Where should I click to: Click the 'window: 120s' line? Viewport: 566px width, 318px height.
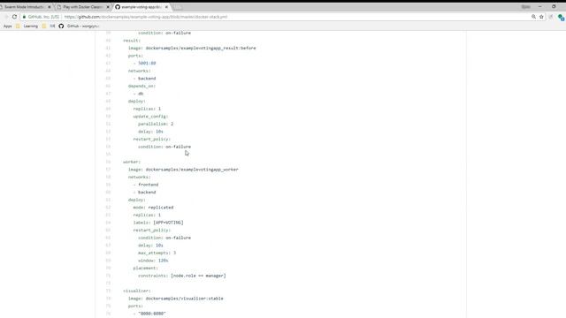tap(153, 261)
